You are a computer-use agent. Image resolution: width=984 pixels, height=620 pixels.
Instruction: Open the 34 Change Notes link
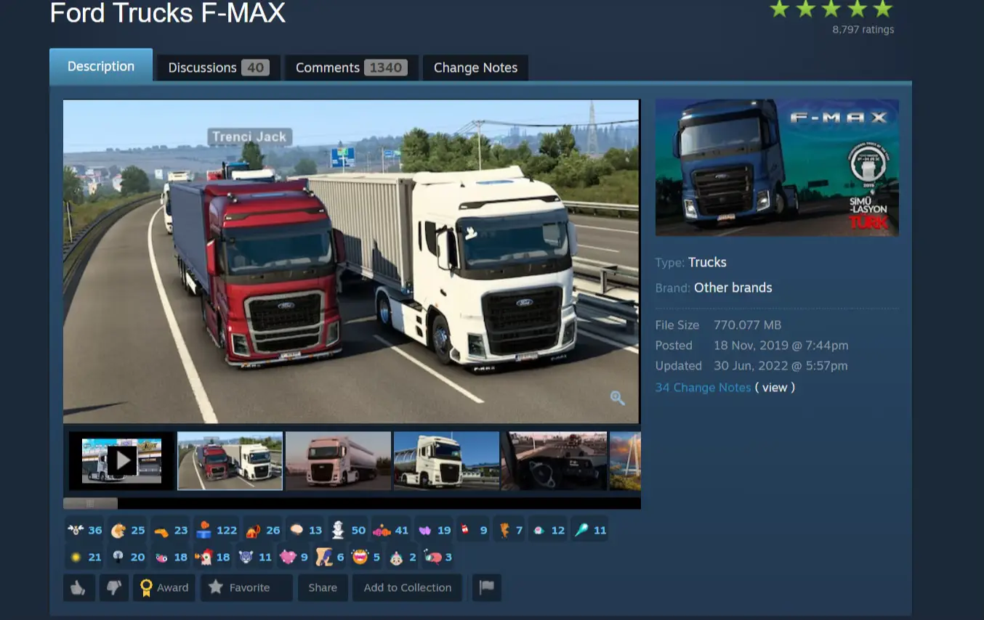coord(703,387)
